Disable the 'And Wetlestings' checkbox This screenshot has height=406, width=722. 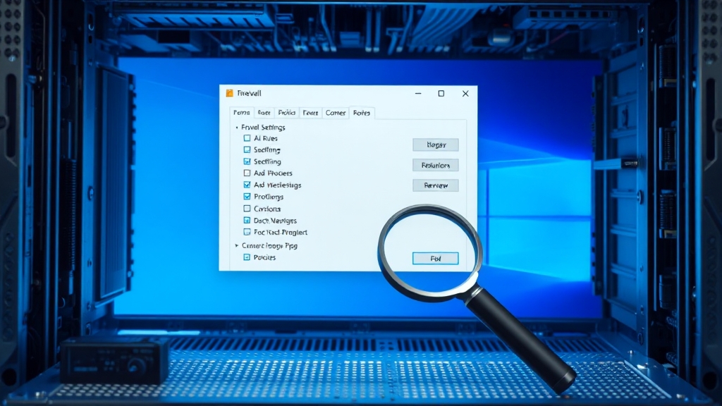point(247,185)
